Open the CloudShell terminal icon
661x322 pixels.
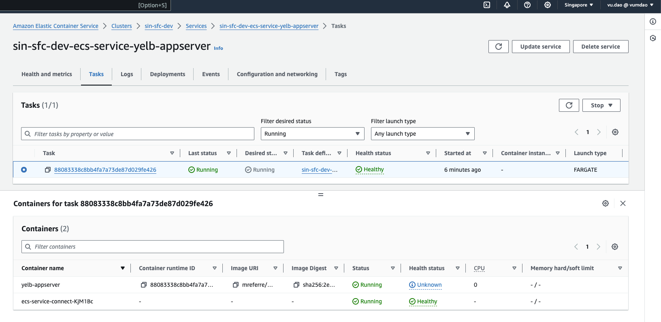(487, 5)
